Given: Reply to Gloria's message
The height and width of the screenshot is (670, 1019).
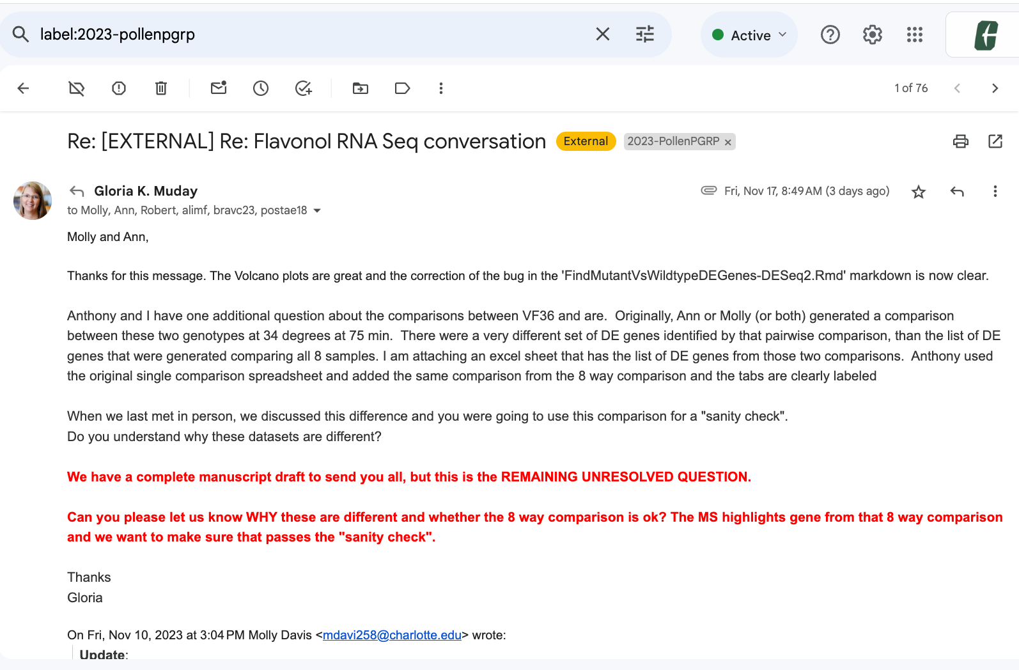Looking at the screenshot, I should pos(957,191).
